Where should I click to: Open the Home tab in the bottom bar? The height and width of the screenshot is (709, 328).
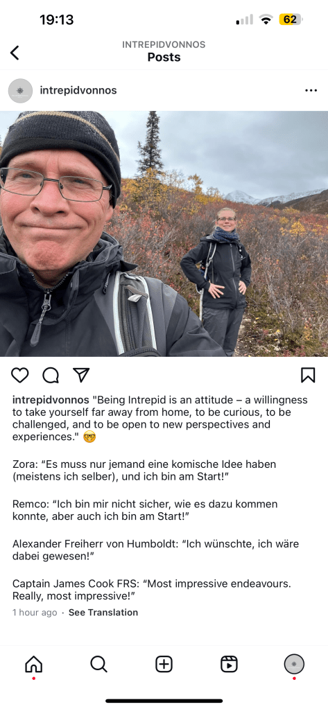click(33, 664)
